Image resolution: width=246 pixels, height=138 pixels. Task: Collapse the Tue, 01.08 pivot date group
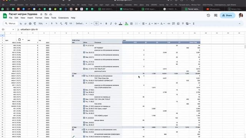[84, 76]
